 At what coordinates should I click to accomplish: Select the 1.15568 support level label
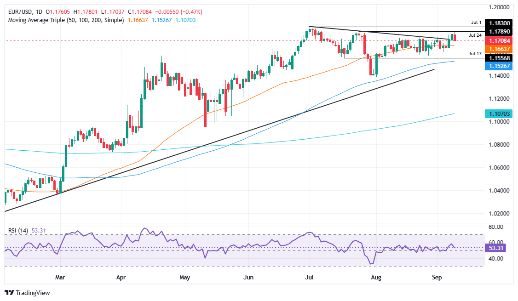(x=499, y=58)
